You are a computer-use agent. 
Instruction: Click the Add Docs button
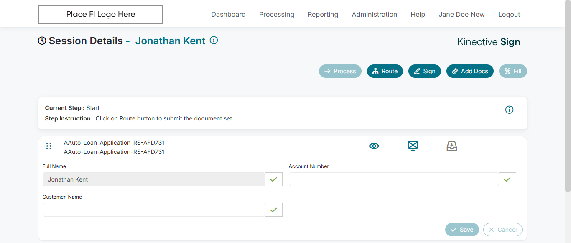pos(470,71)
